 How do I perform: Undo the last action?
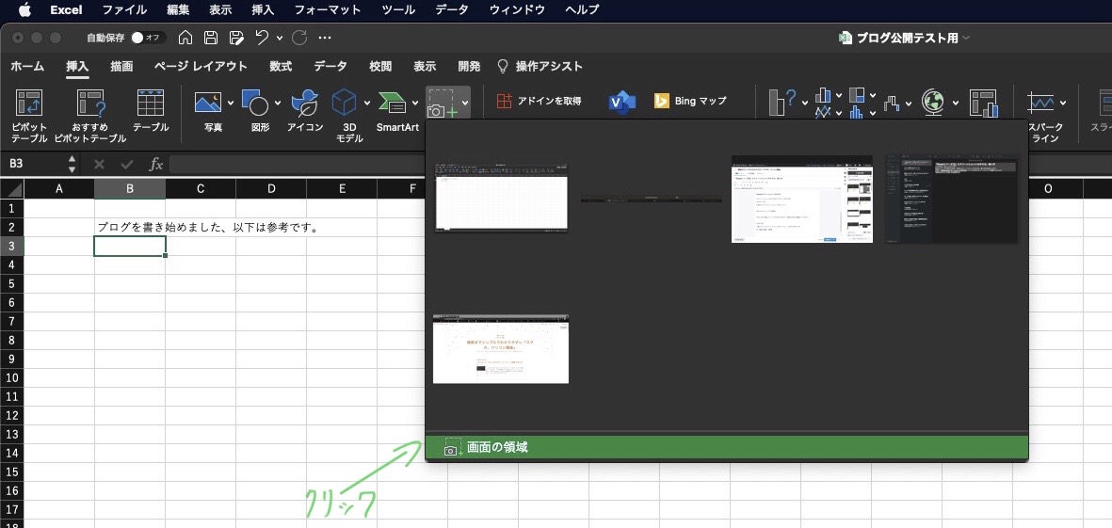coord(263,38)
